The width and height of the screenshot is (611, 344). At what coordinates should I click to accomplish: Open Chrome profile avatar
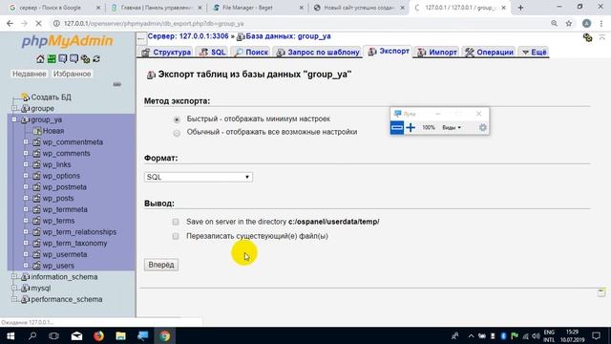pos(586,23)
